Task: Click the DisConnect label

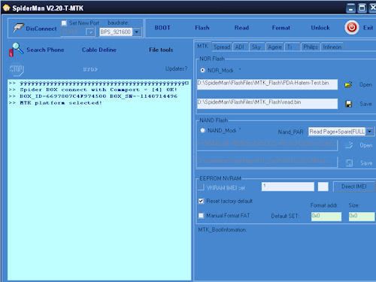Action: pos(41,29)
